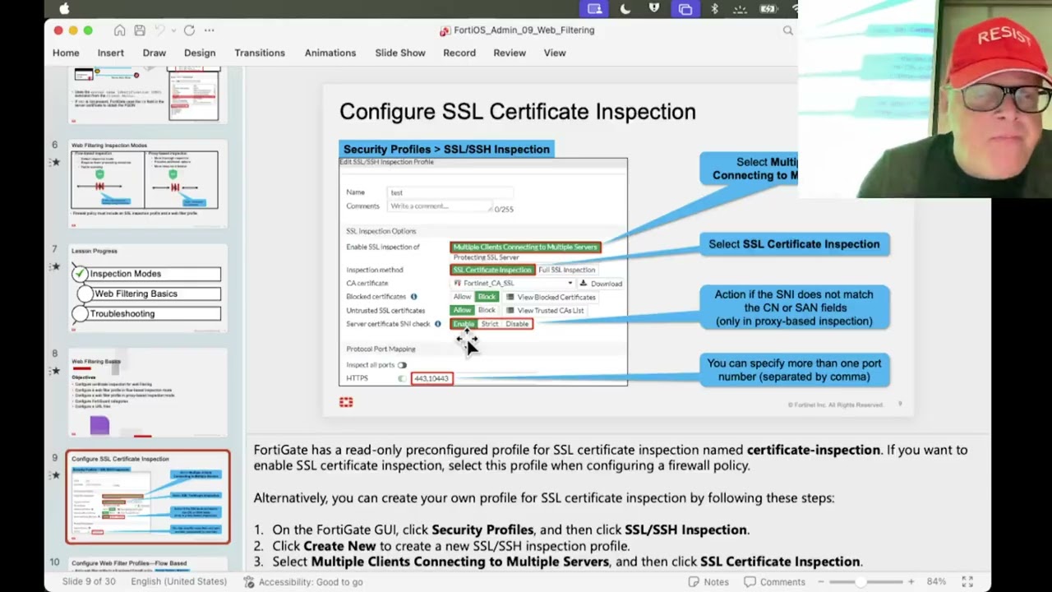Click the Home icon in title bar toolbar

click(119, 30)
